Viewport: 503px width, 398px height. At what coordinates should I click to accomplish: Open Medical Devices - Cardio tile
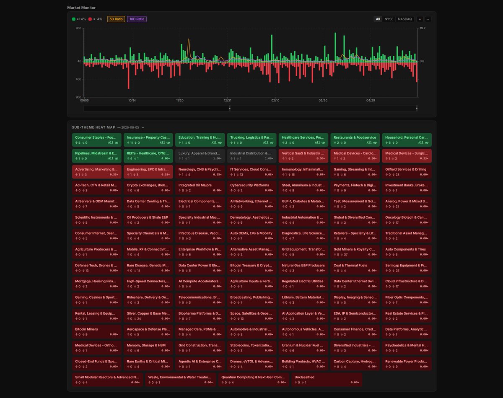point(355,156)
